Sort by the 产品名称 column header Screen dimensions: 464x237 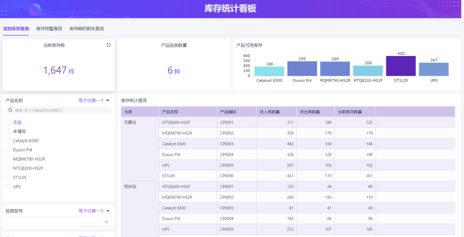point(188,112)
